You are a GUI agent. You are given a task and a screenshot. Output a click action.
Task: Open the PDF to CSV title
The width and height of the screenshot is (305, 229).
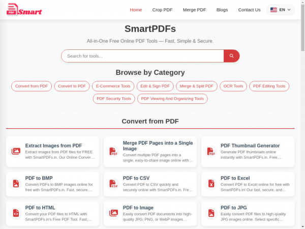136,178
